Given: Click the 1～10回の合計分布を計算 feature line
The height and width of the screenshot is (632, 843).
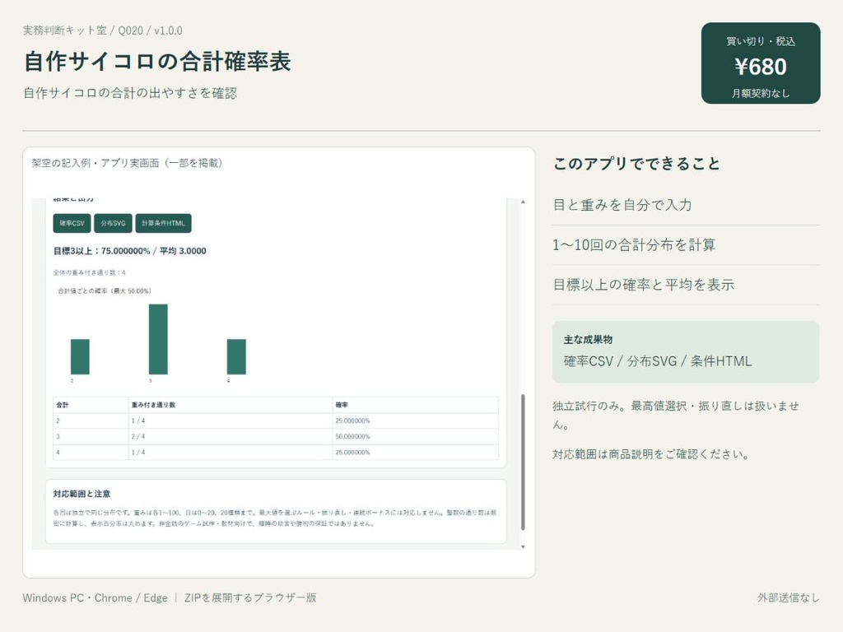Looking at the screenshot, I should (x=634, y=245).
